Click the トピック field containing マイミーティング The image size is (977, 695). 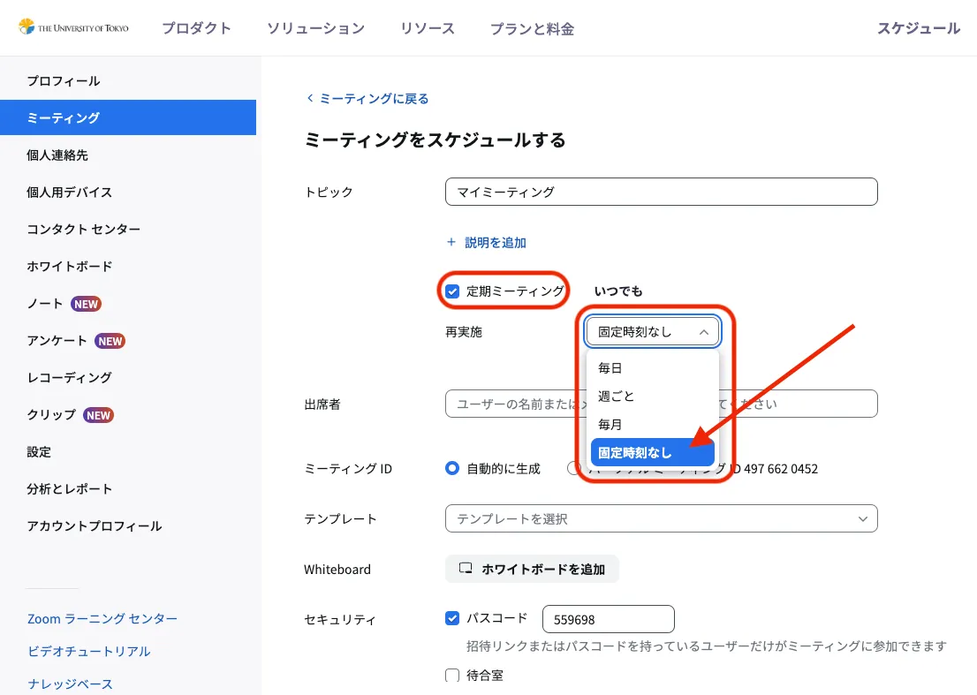click(661, 192)
